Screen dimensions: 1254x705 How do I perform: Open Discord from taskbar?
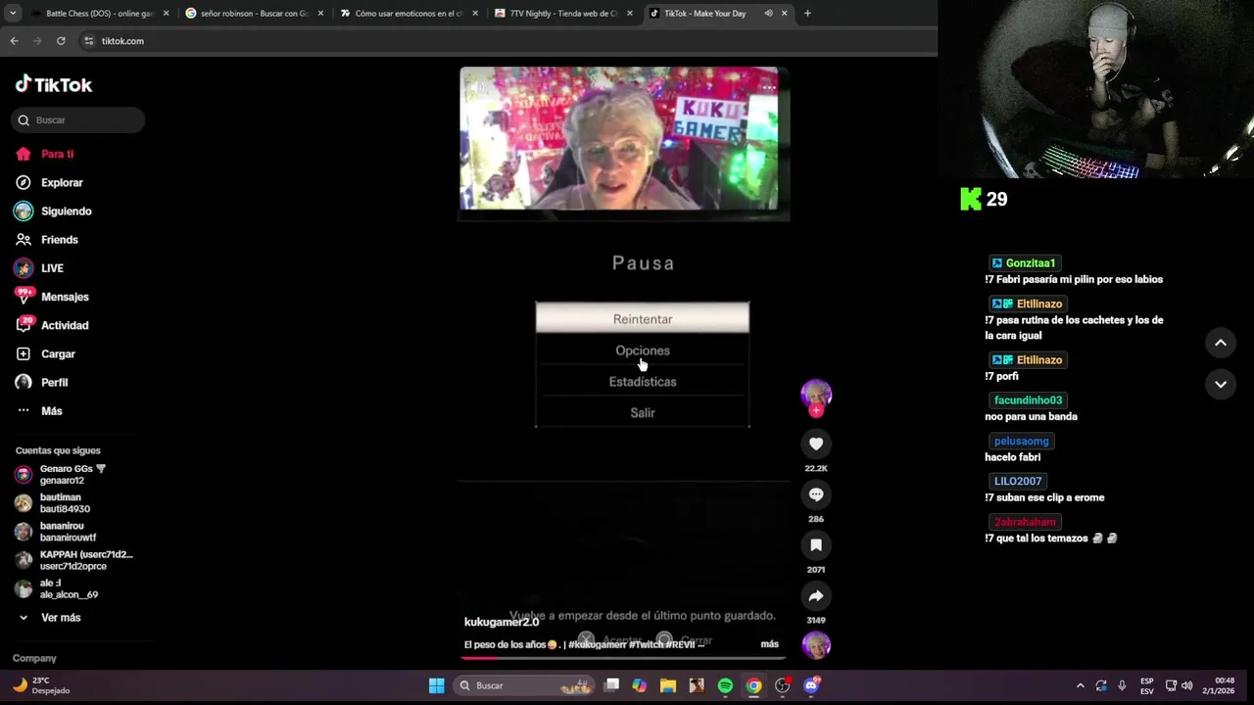tap(811, 685)
